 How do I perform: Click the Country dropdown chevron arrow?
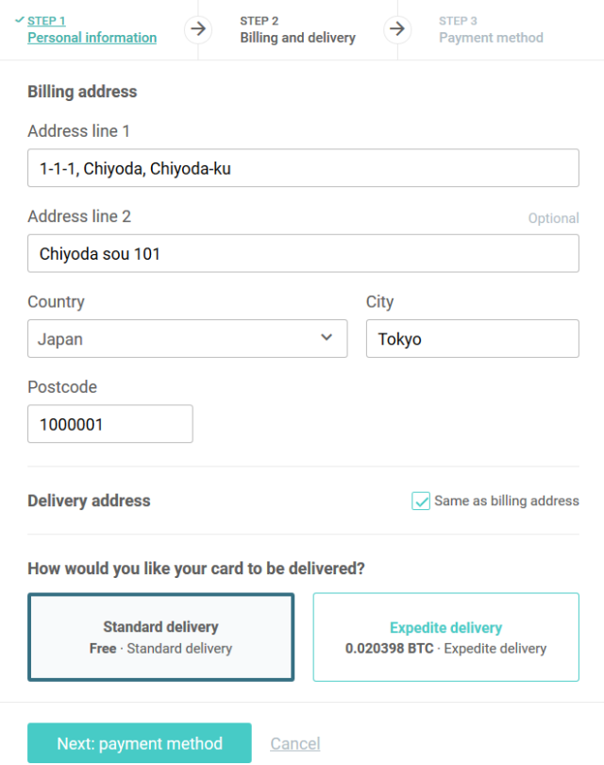[x=327, y=338]
